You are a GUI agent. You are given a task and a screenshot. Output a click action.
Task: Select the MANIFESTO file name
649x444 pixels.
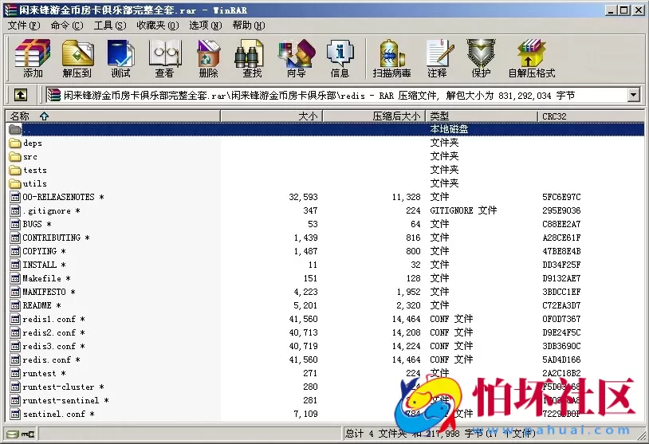tap(44, 292)
